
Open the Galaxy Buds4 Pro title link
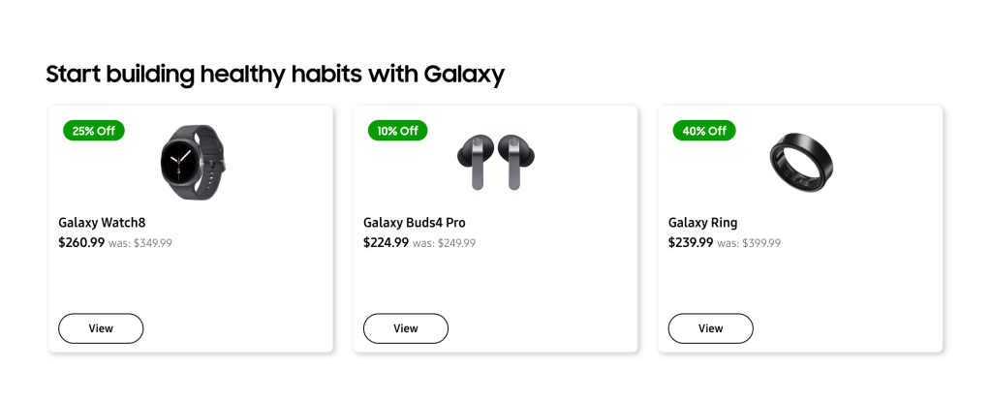[x=414, y=223]
